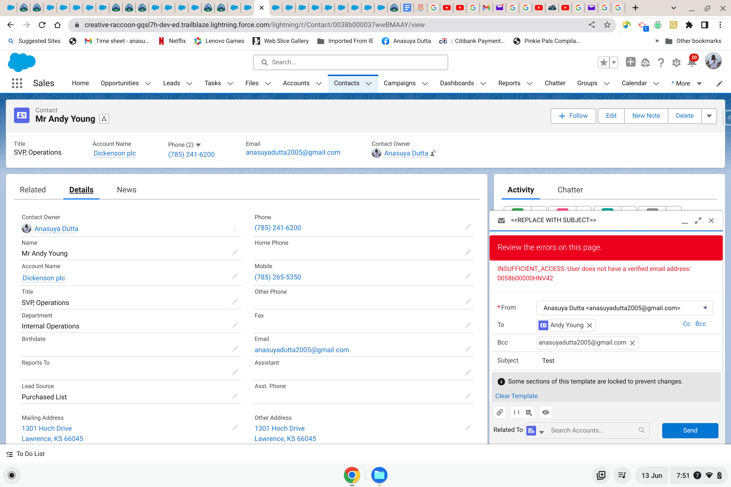Open the Trailhead Guidance Center icon
Viewport: 731px width, 487px height.
[645, 62]
